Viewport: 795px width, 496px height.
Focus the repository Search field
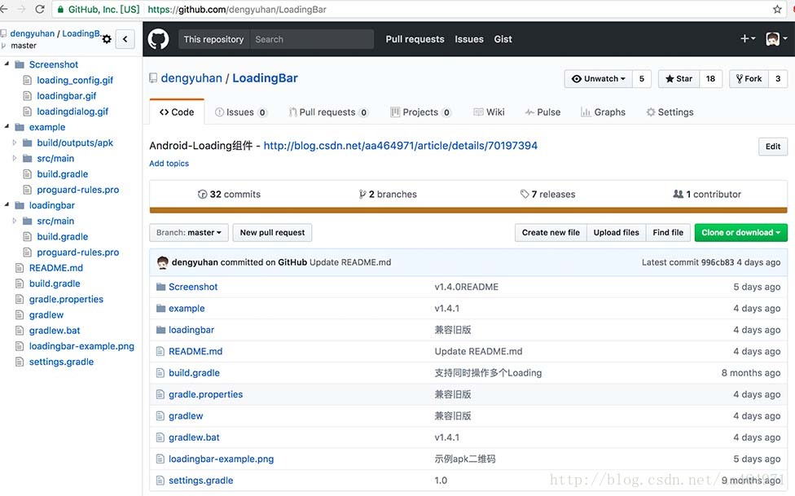click(x=311, y=39)
